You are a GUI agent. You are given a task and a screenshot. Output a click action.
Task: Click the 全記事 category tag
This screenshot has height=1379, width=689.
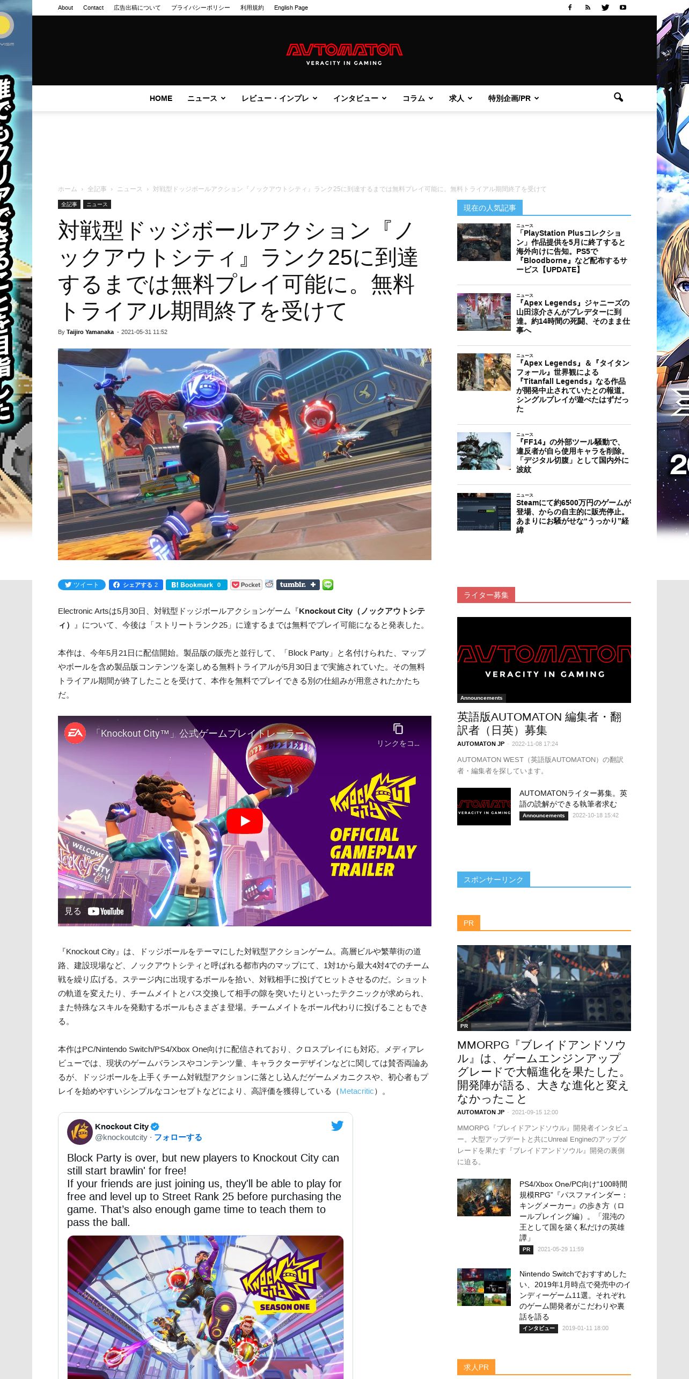69,204
